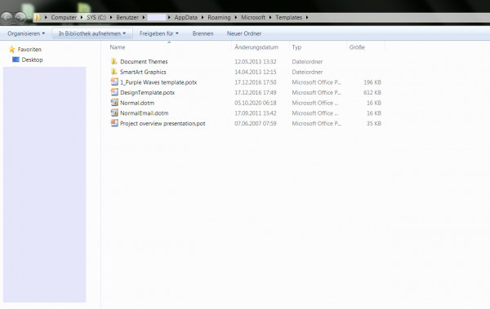Go to Roaming breadcrumb segment
490x309 pixels.
pyautogui.click(x=219, y=17)
